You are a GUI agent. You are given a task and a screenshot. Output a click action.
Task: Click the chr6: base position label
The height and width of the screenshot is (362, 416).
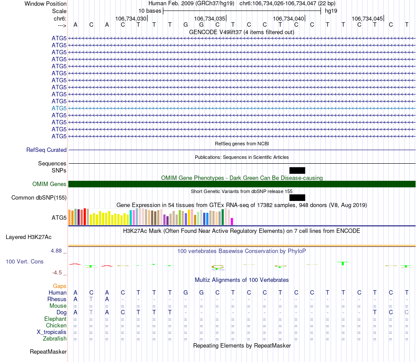(60, 18)
